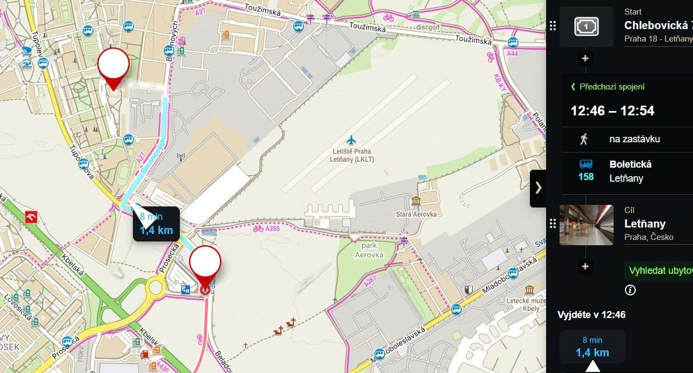Click the 8 min 1,4 km map tooltip
Image resolution: width=693 pixels, height=373 pixels.
pyautogui.click(x=156, y=224)
